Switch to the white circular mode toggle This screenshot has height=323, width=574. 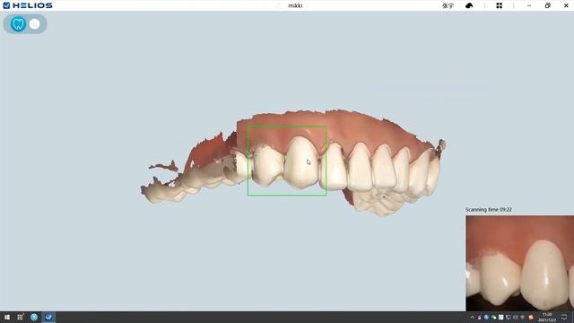[x=34, y=24]
